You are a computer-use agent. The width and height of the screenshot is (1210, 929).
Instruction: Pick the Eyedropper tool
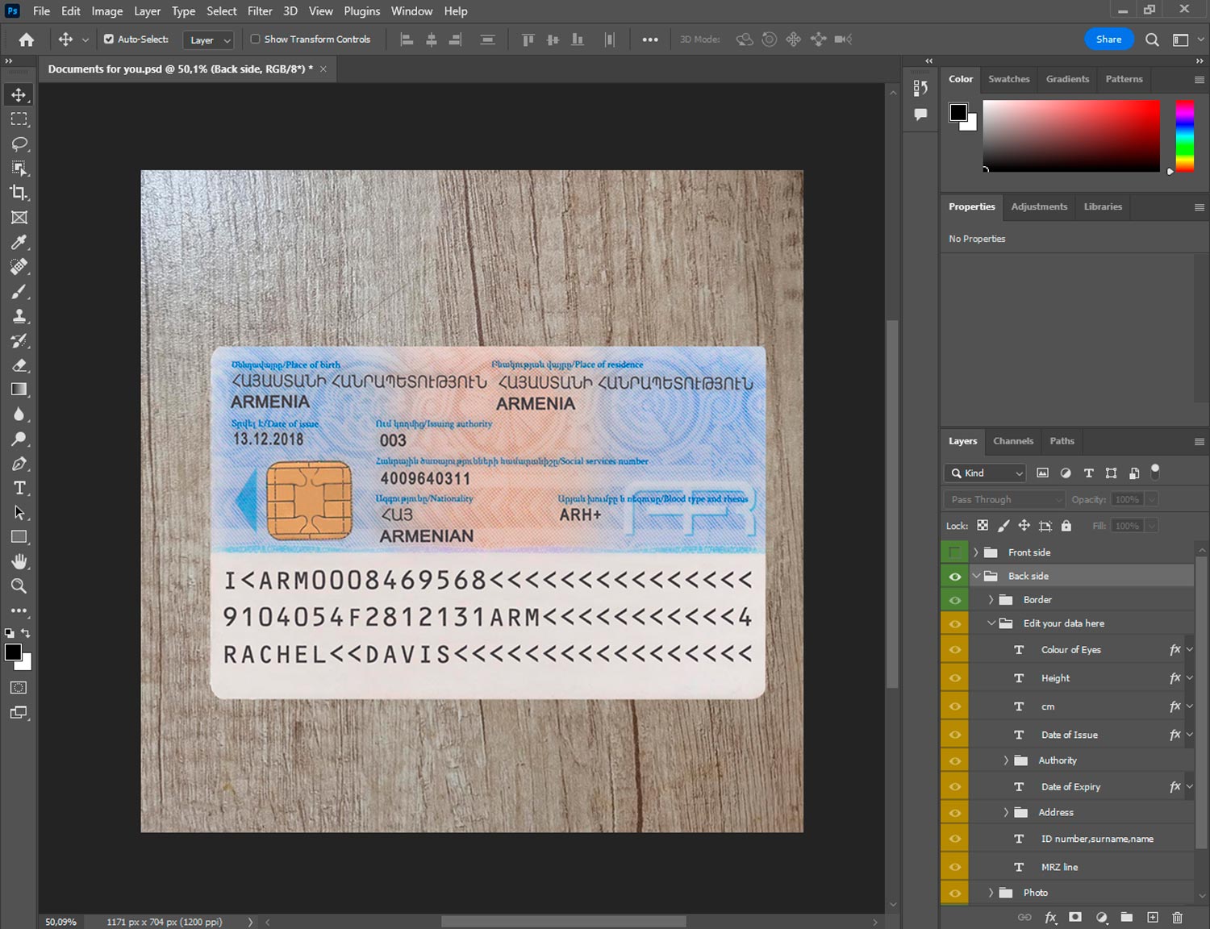pyautogui.click(x=19, y=242)
